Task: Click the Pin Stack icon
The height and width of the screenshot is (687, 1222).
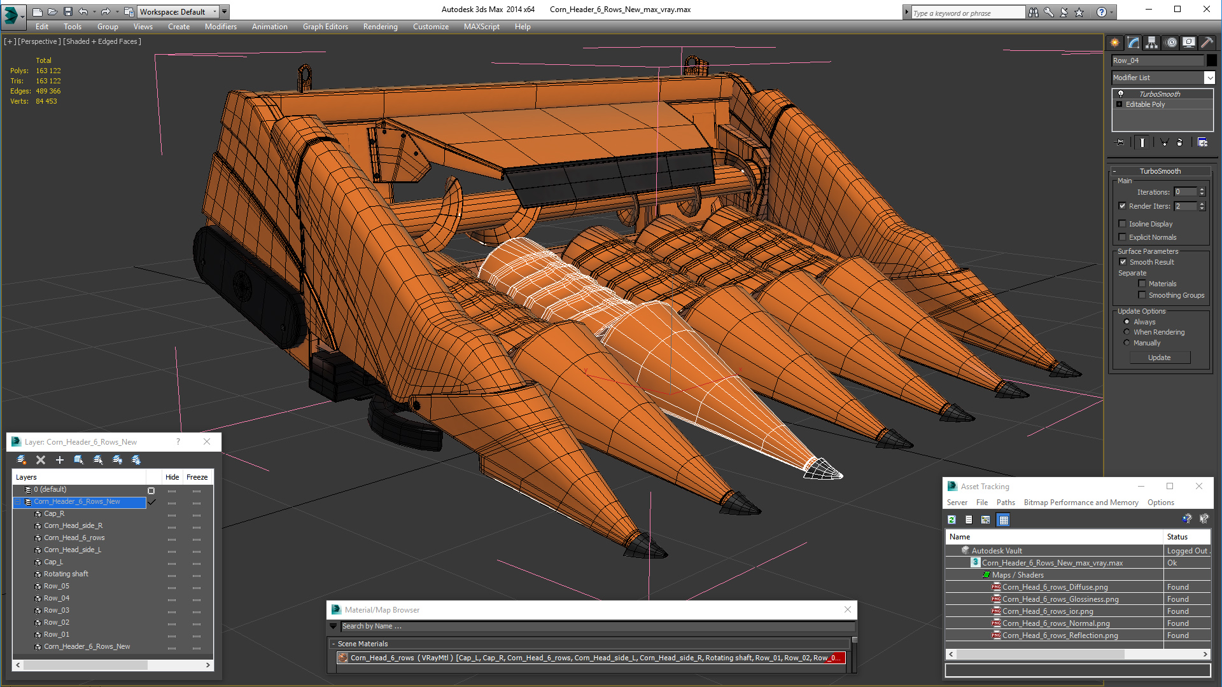Action: click(x=1120, y=142)
